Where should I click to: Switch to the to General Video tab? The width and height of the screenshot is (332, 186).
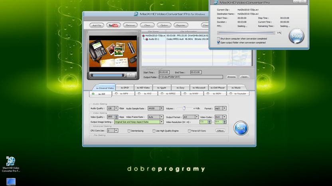(x=105, y=88)
